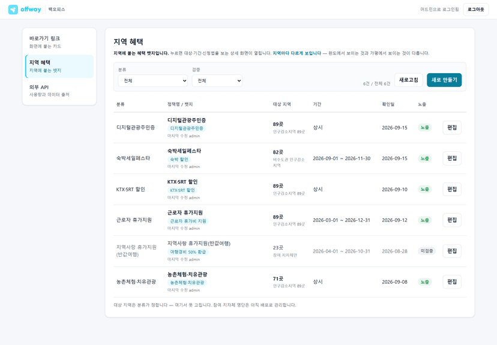Click the 23곳 target region cell

click(x=278, y=248)
